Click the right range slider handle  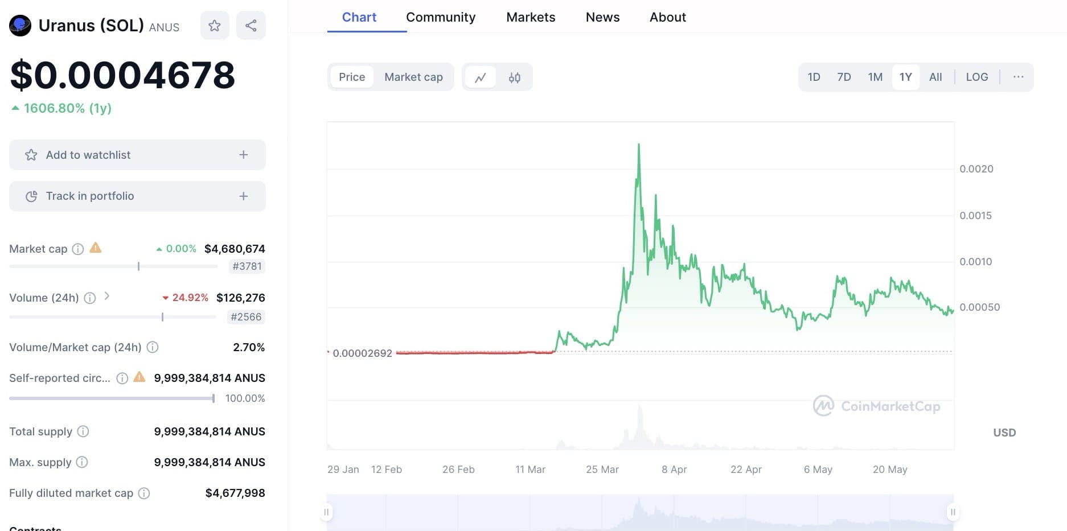coord(953,512)
